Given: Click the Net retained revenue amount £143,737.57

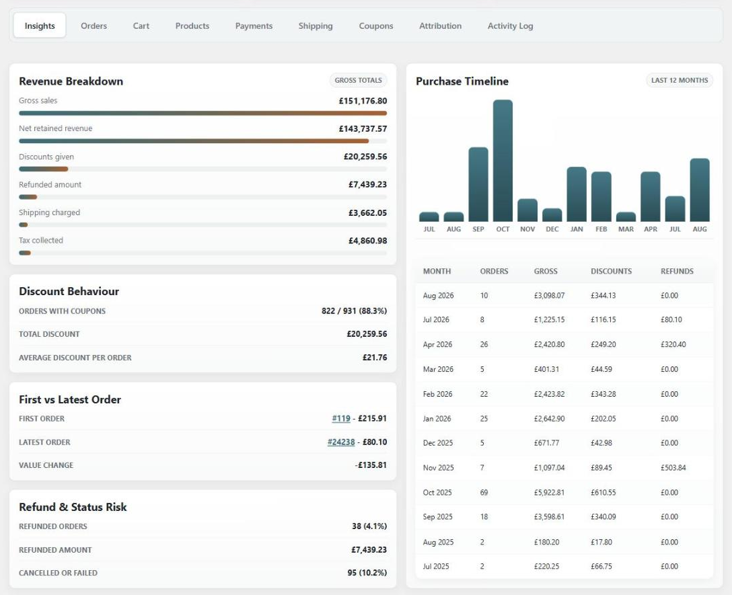Looking at the screenshot, I should point(363,129).
